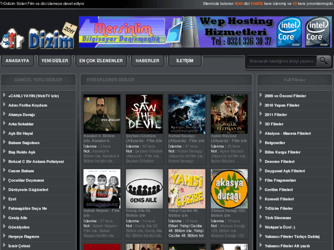Open the Karakol 4. Bölüm thumbnail
Image resolution: width=334 pixels, height=250 pixels.
[102, 114]
